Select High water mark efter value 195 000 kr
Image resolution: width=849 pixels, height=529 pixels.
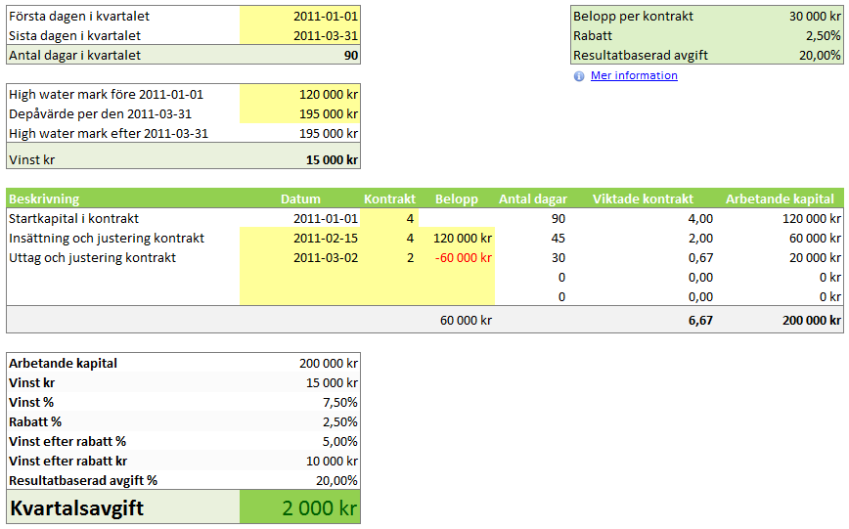(328, 133)
